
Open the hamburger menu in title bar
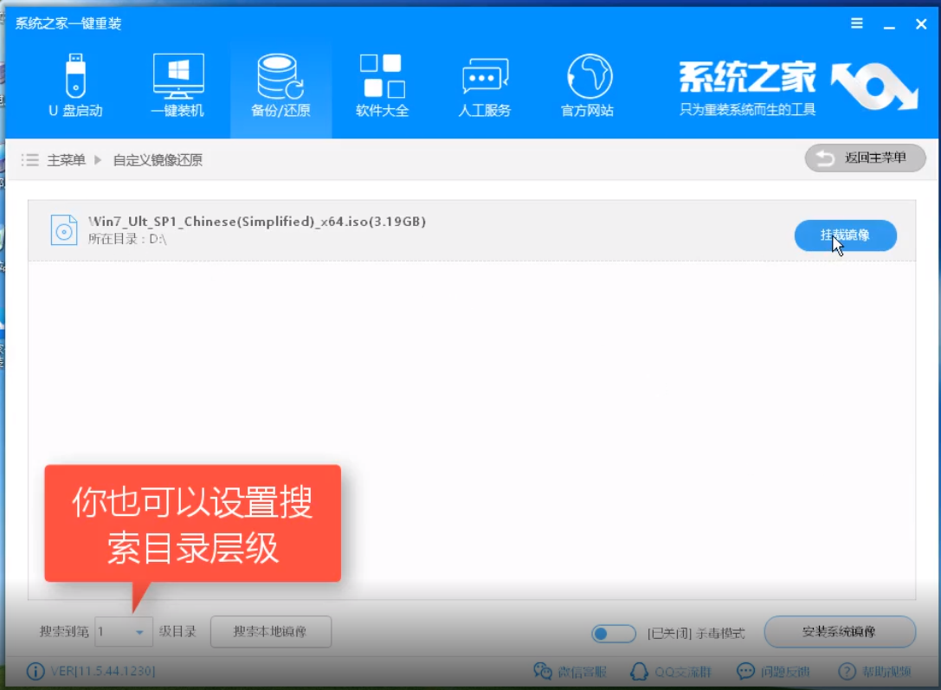[x=856, y=23]
